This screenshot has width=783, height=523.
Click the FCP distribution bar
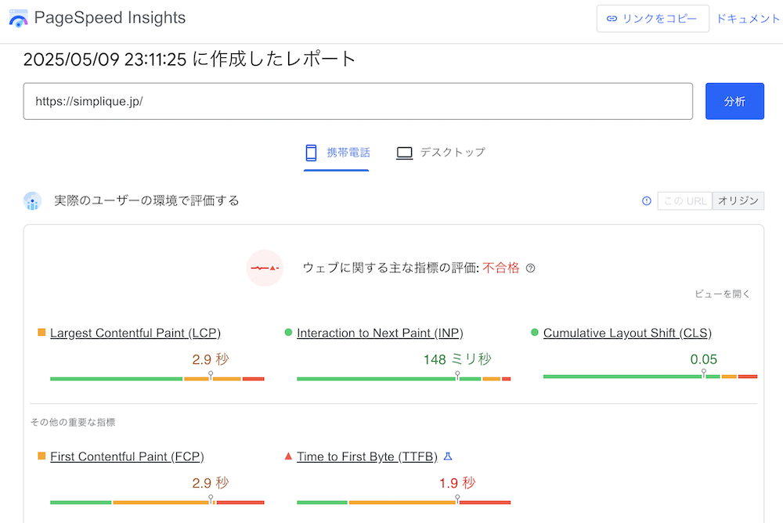pos(157,502)
